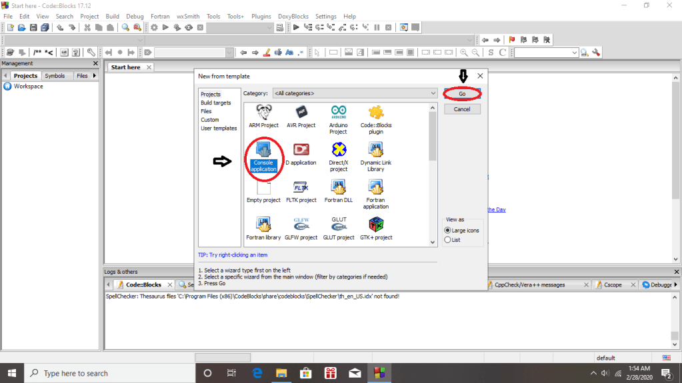Choose the Arduino Project template icon
The width and height of the screenshot is (682, 383).
(x=338, y=113)
